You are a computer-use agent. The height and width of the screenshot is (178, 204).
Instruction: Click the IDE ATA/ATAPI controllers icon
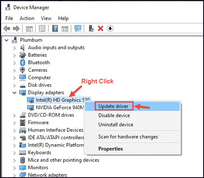23,138
